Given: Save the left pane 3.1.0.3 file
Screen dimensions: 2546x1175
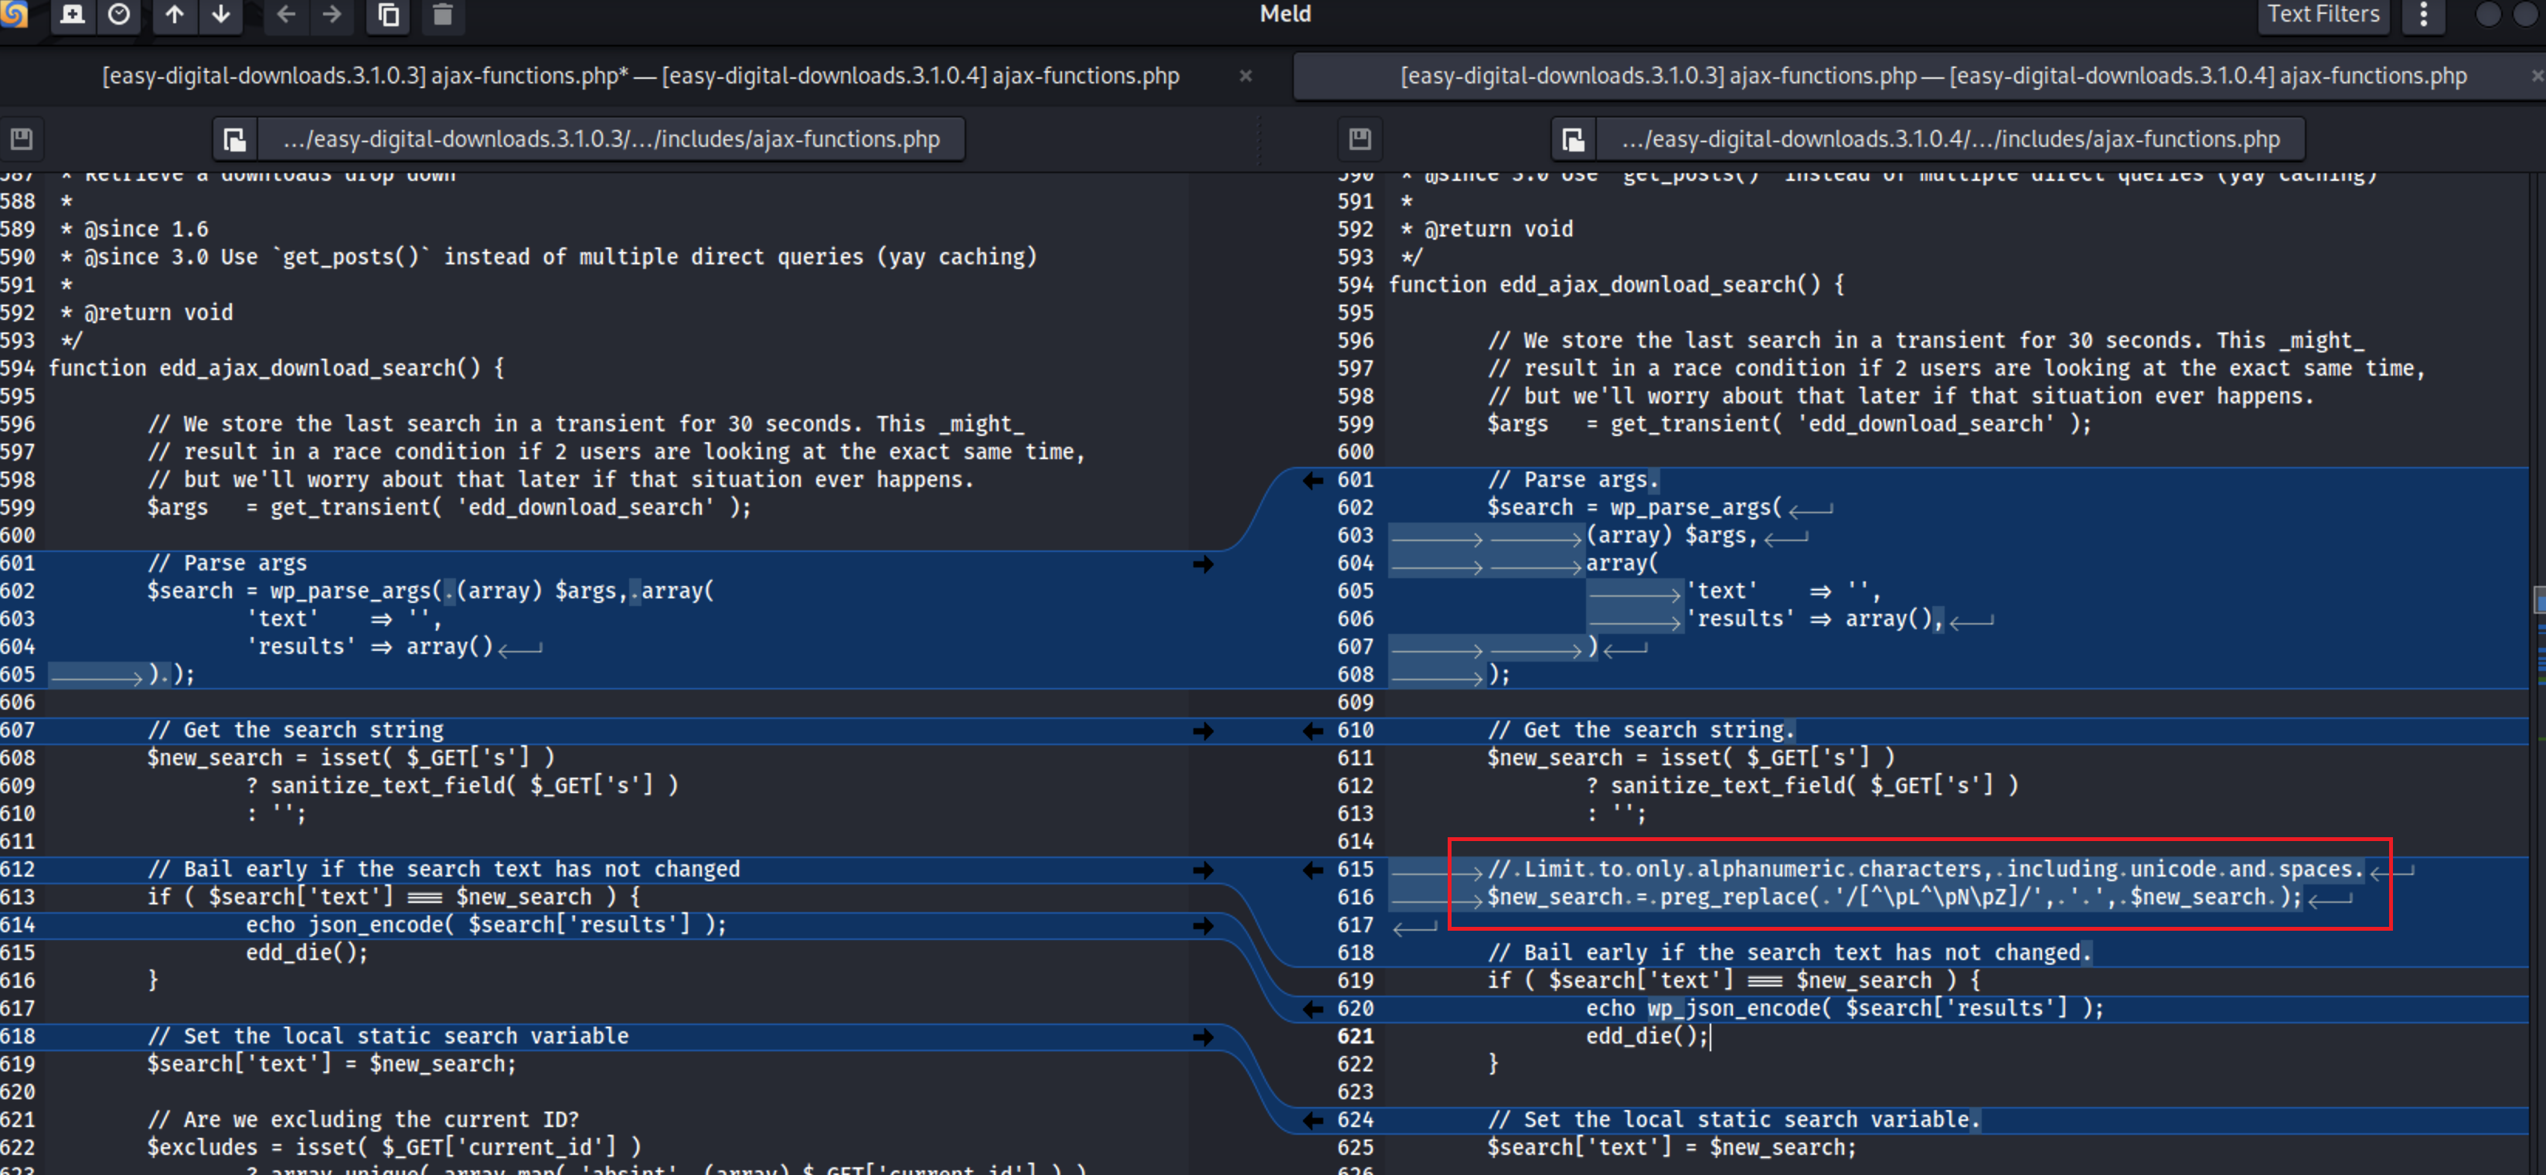Looking at the screenshot, I should (x=22, y=138).
